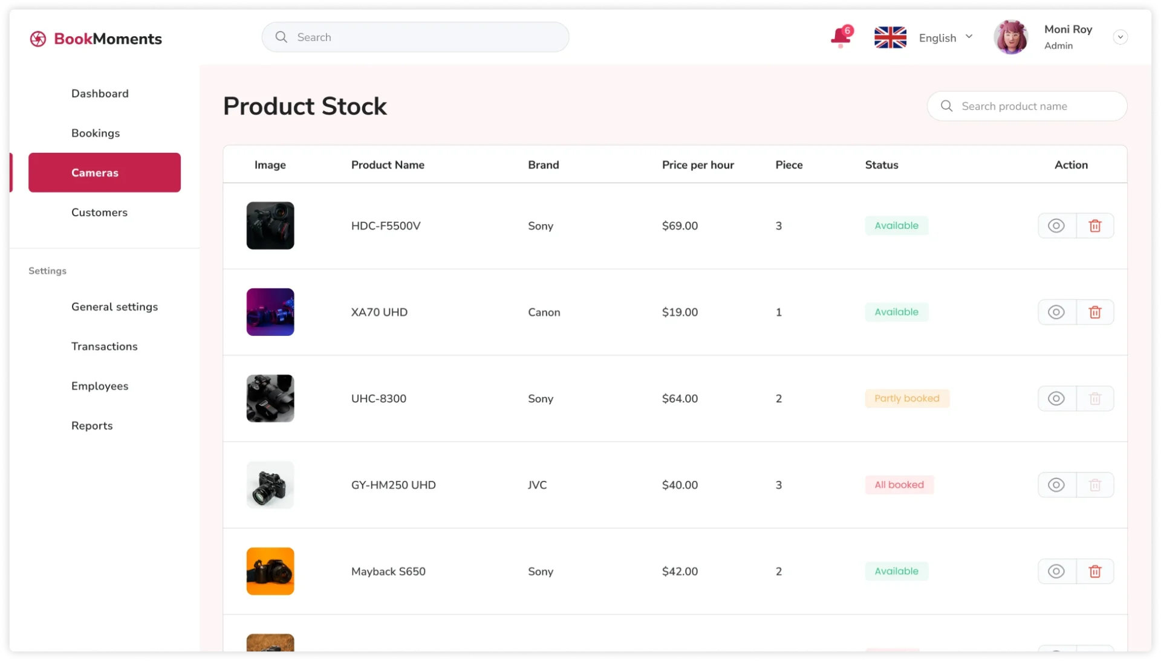Go to the Transactions settings page

click(104, 346)
